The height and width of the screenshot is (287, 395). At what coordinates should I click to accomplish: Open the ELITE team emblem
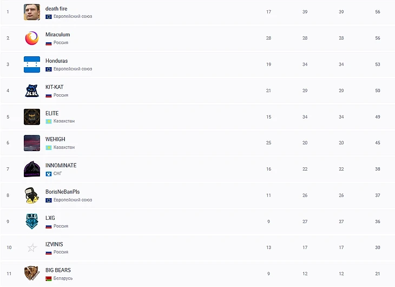tap(32, 117)
